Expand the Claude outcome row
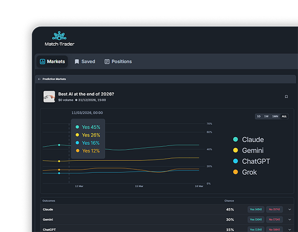The width and height of the screenshot is (298, 232). 290,210
